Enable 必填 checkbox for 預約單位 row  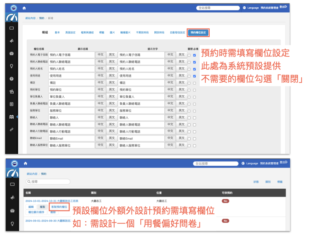[194, 90]
